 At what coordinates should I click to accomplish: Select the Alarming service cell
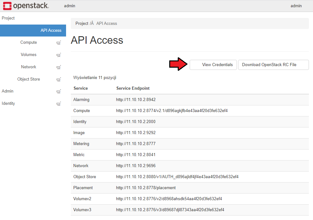81,100
